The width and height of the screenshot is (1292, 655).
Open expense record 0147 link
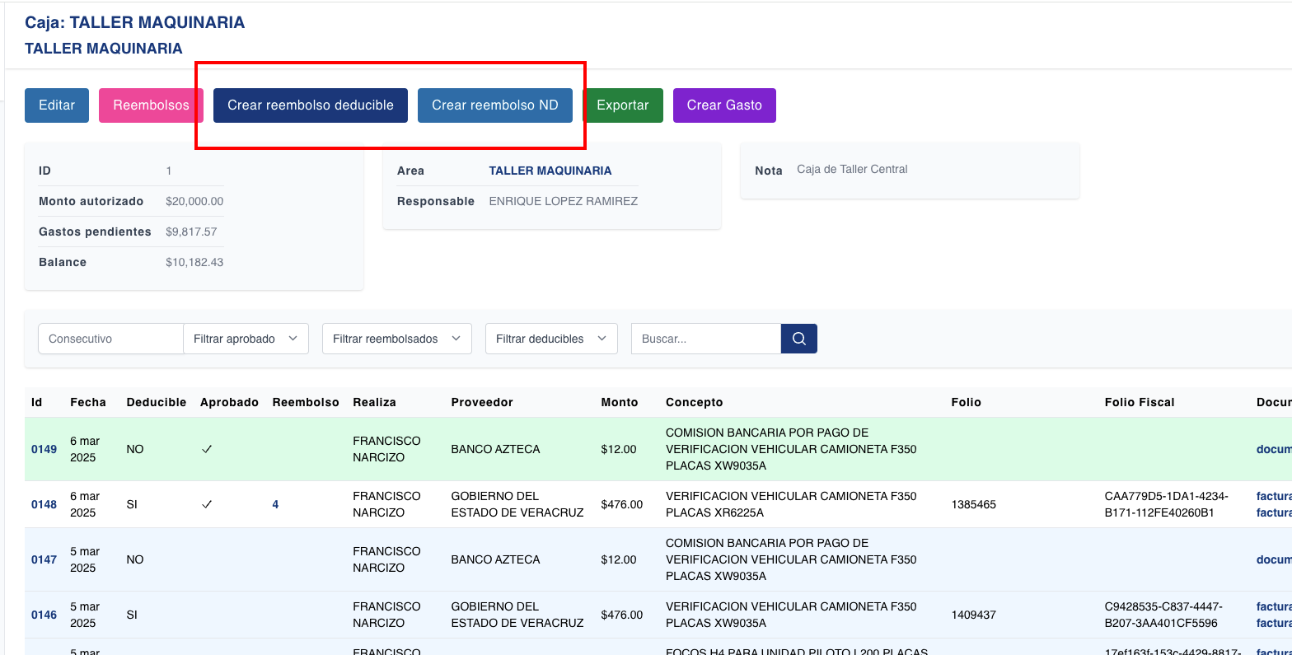[x=44, y=559]
